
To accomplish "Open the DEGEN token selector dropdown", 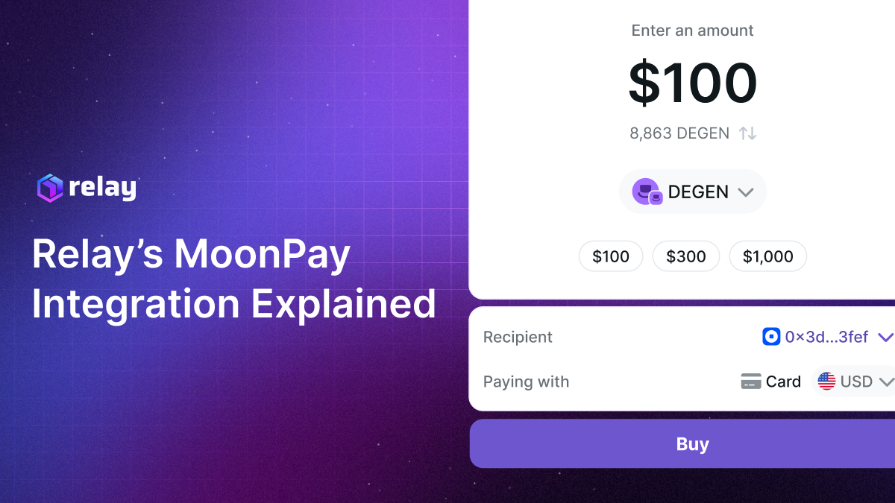I will (693, 192).
